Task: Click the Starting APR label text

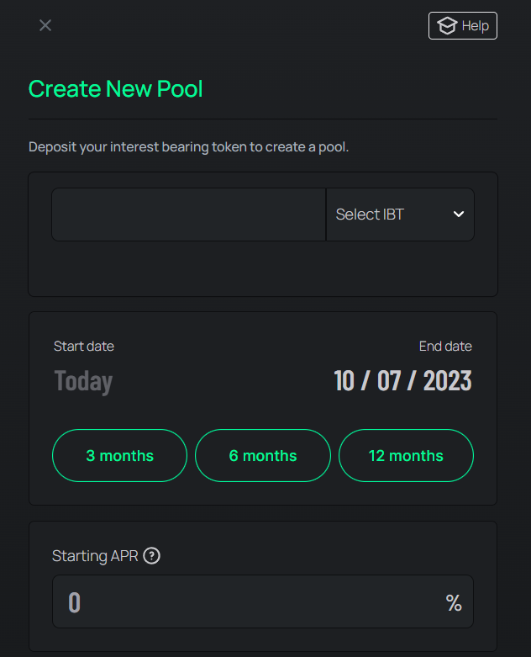Action: (x=95, y=555)
